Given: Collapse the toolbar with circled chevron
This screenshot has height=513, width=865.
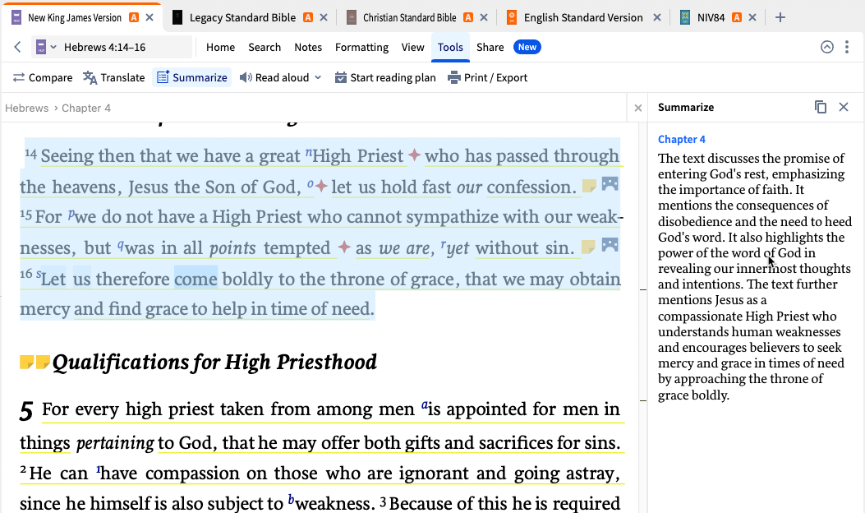Looking at the screenshot, I should pyautogui.click(x=826, y=47).
